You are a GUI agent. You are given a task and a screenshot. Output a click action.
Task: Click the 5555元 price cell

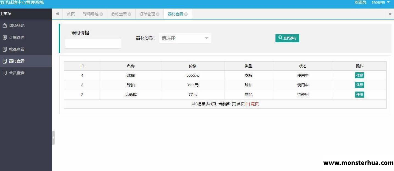click(193, 75)
